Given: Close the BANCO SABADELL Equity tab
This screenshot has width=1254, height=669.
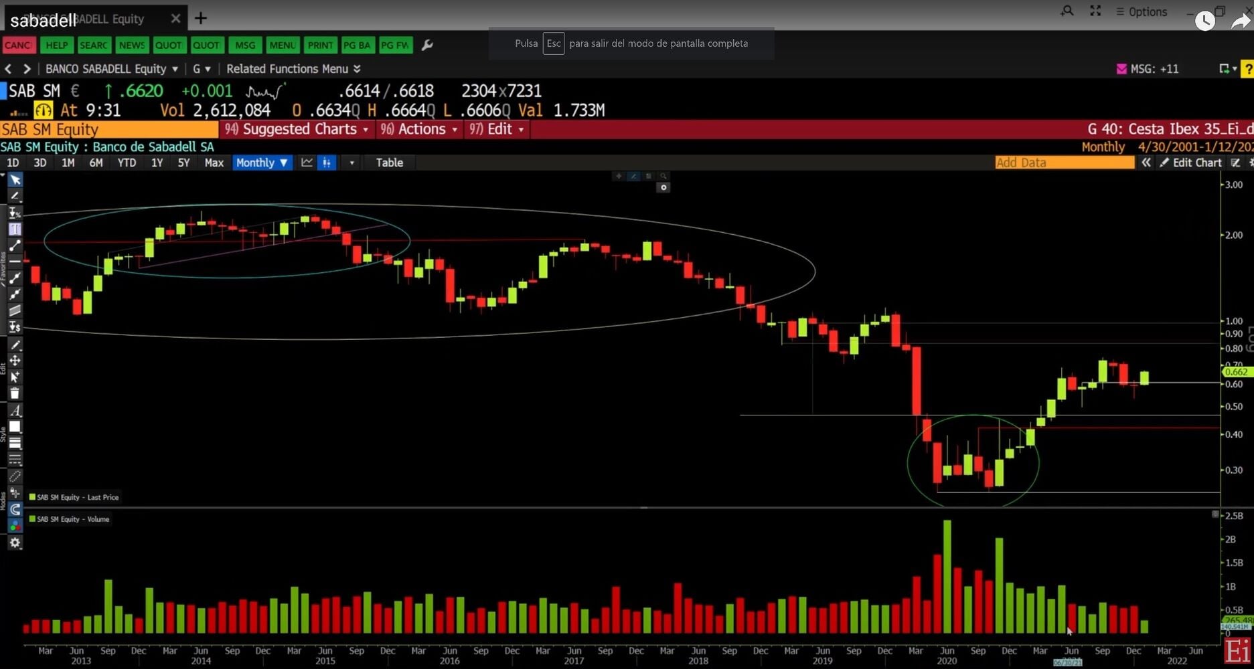Looking at the screenshot, I should click(x=175, y=19).
